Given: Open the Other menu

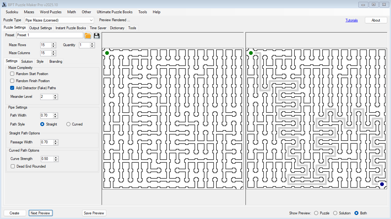Looking at the screenshot, I should coord(86,12).
